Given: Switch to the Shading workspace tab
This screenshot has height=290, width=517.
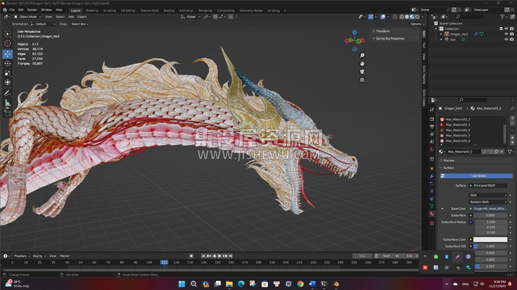Looking at the screenshot, I should click(169, 10).
